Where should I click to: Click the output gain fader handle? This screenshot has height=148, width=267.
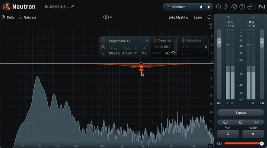[x=262, y=43]
